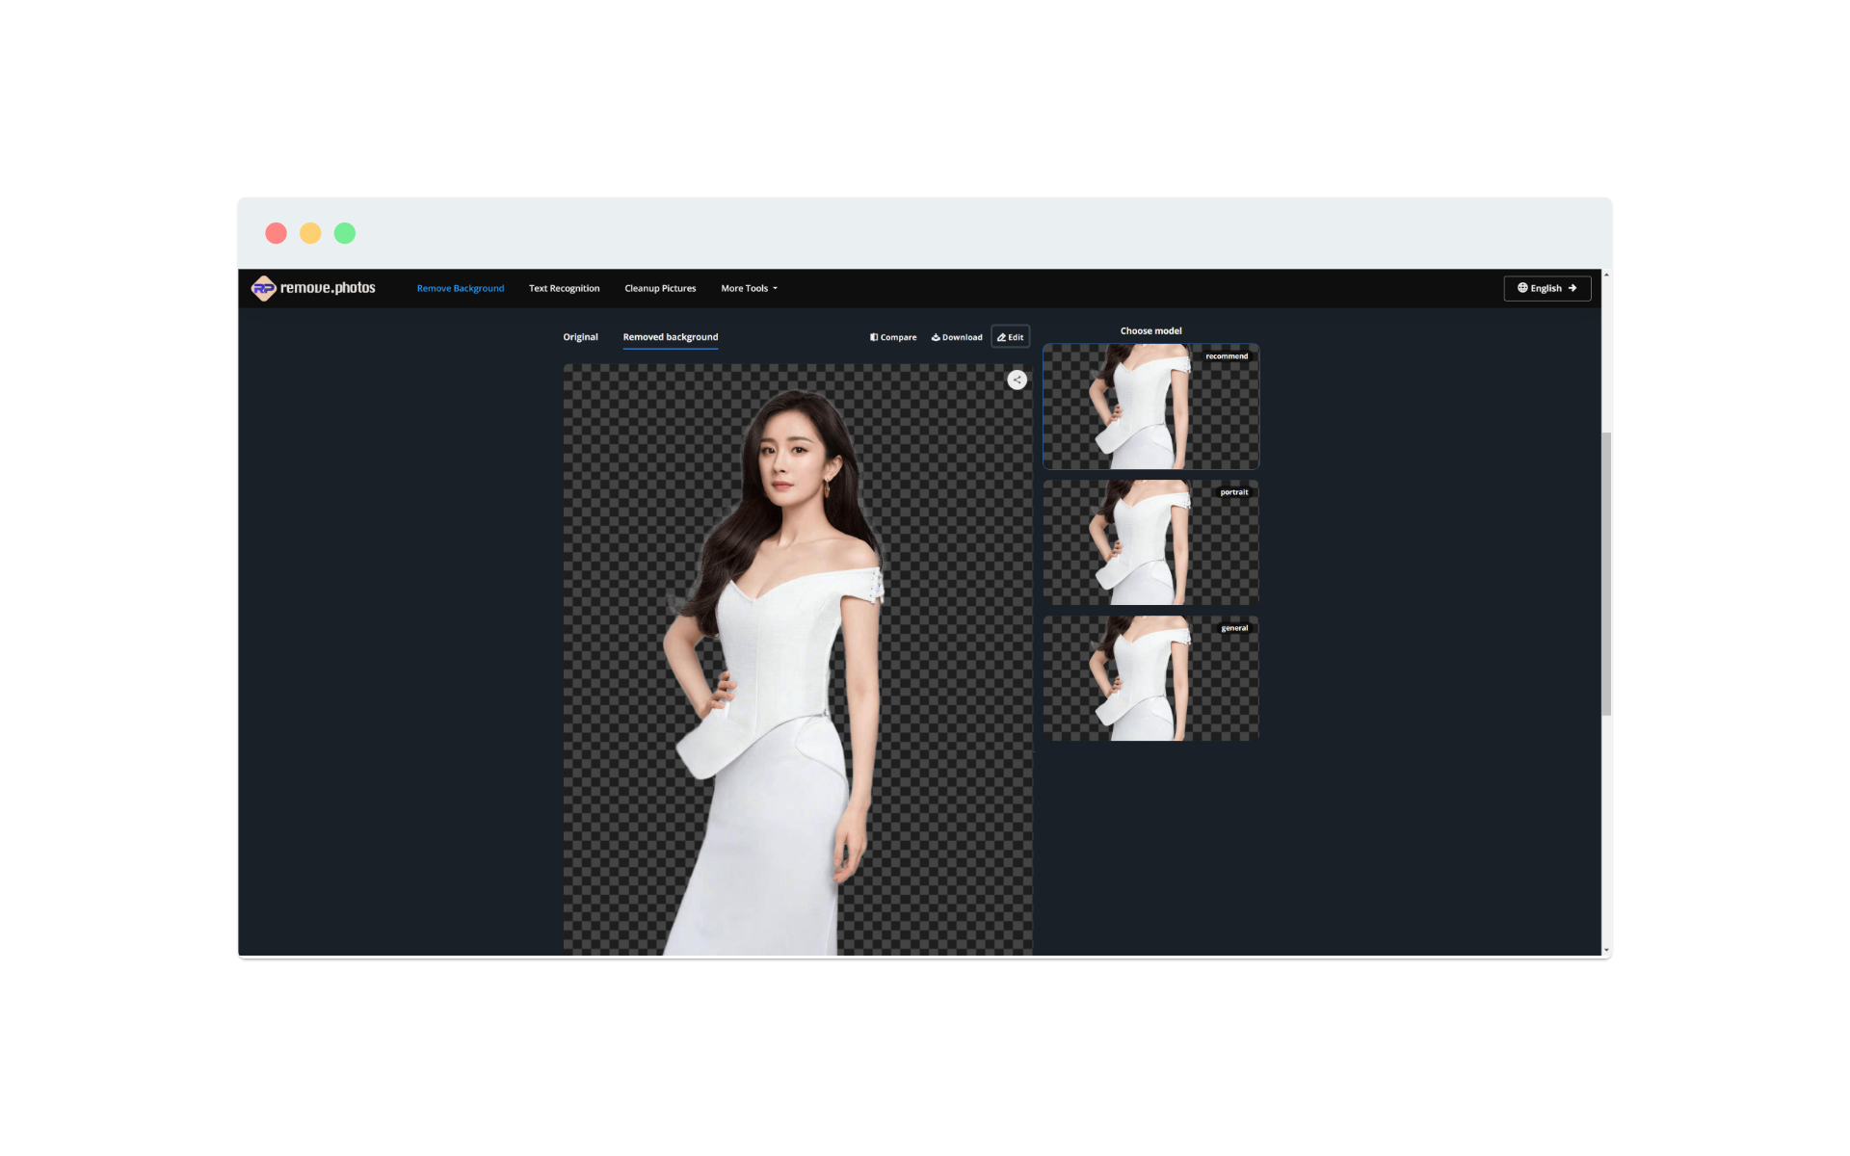Click the share icon on image
The height and width of the screenshot is (1156, 1850).
(1017, 380)
